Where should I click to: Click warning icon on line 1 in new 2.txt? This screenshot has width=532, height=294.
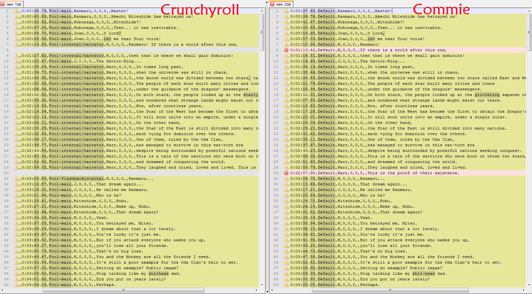click(x=286, y=11)
